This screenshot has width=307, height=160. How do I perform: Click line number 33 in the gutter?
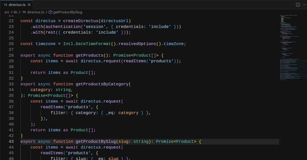(x=11, y=84)
